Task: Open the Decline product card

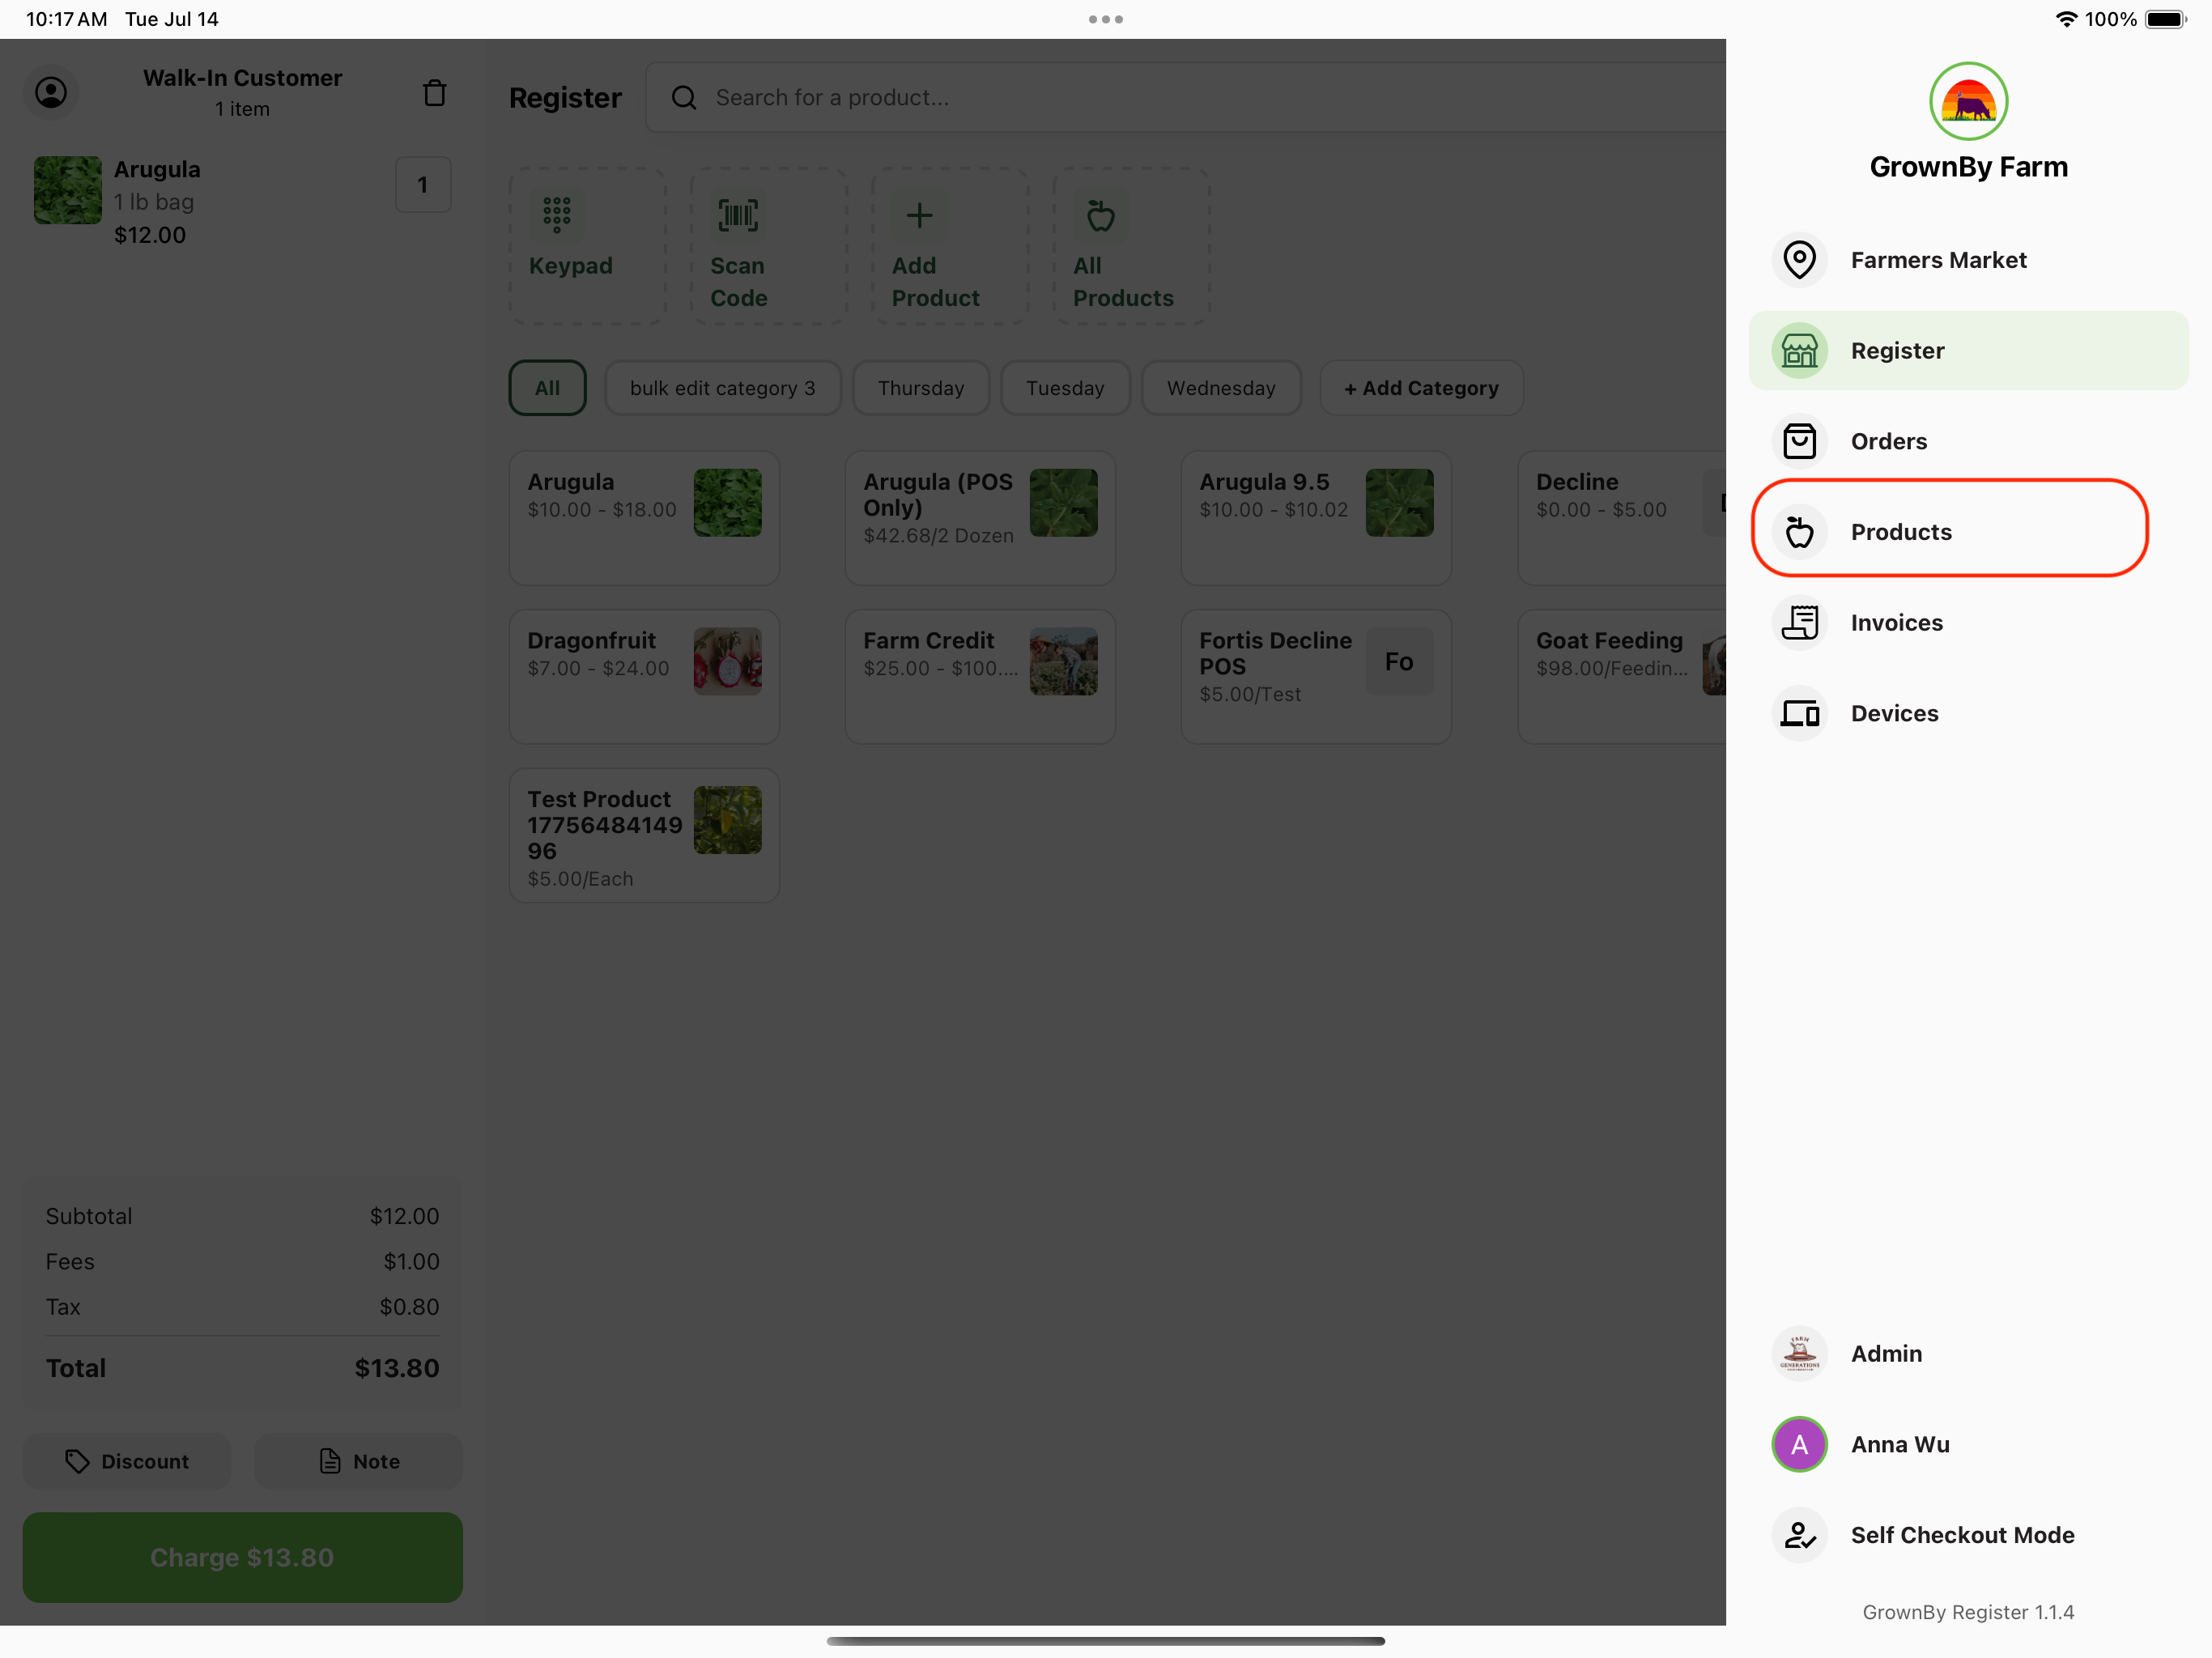Action: [1622, 518]
